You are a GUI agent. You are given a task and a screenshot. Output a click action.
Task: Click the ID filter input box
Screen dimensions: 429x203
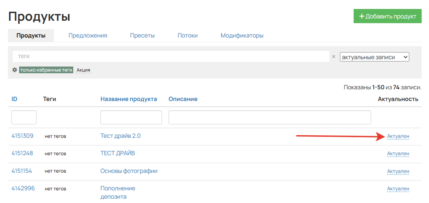[x=24, y=117]
